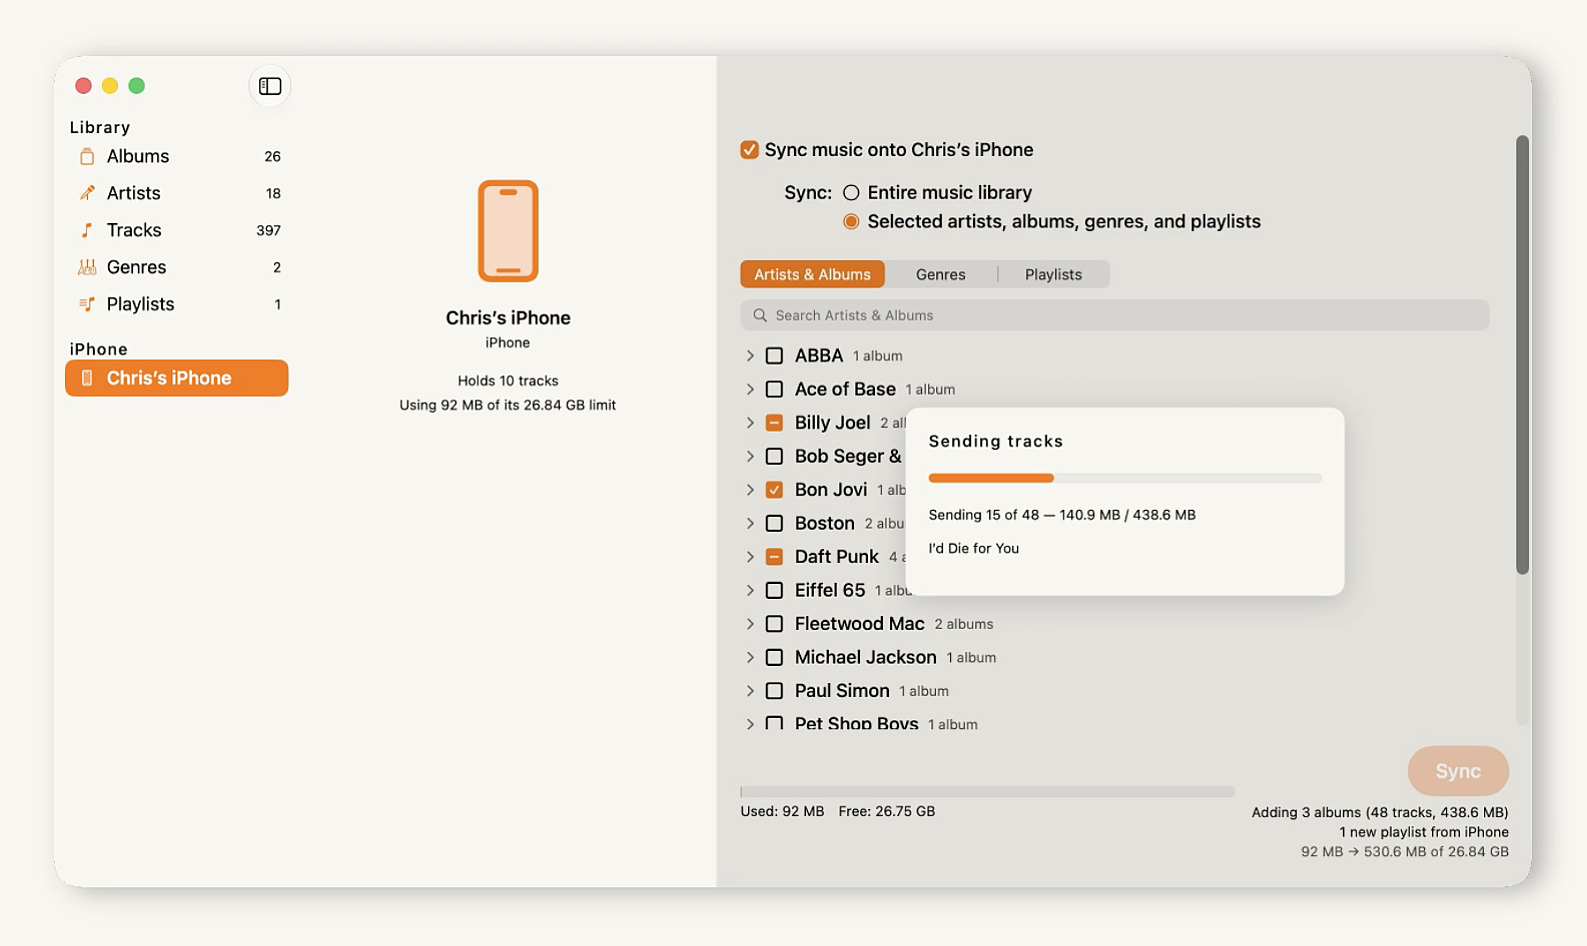
Task: Click the Tracks music note icon
Action: (87, 230)
